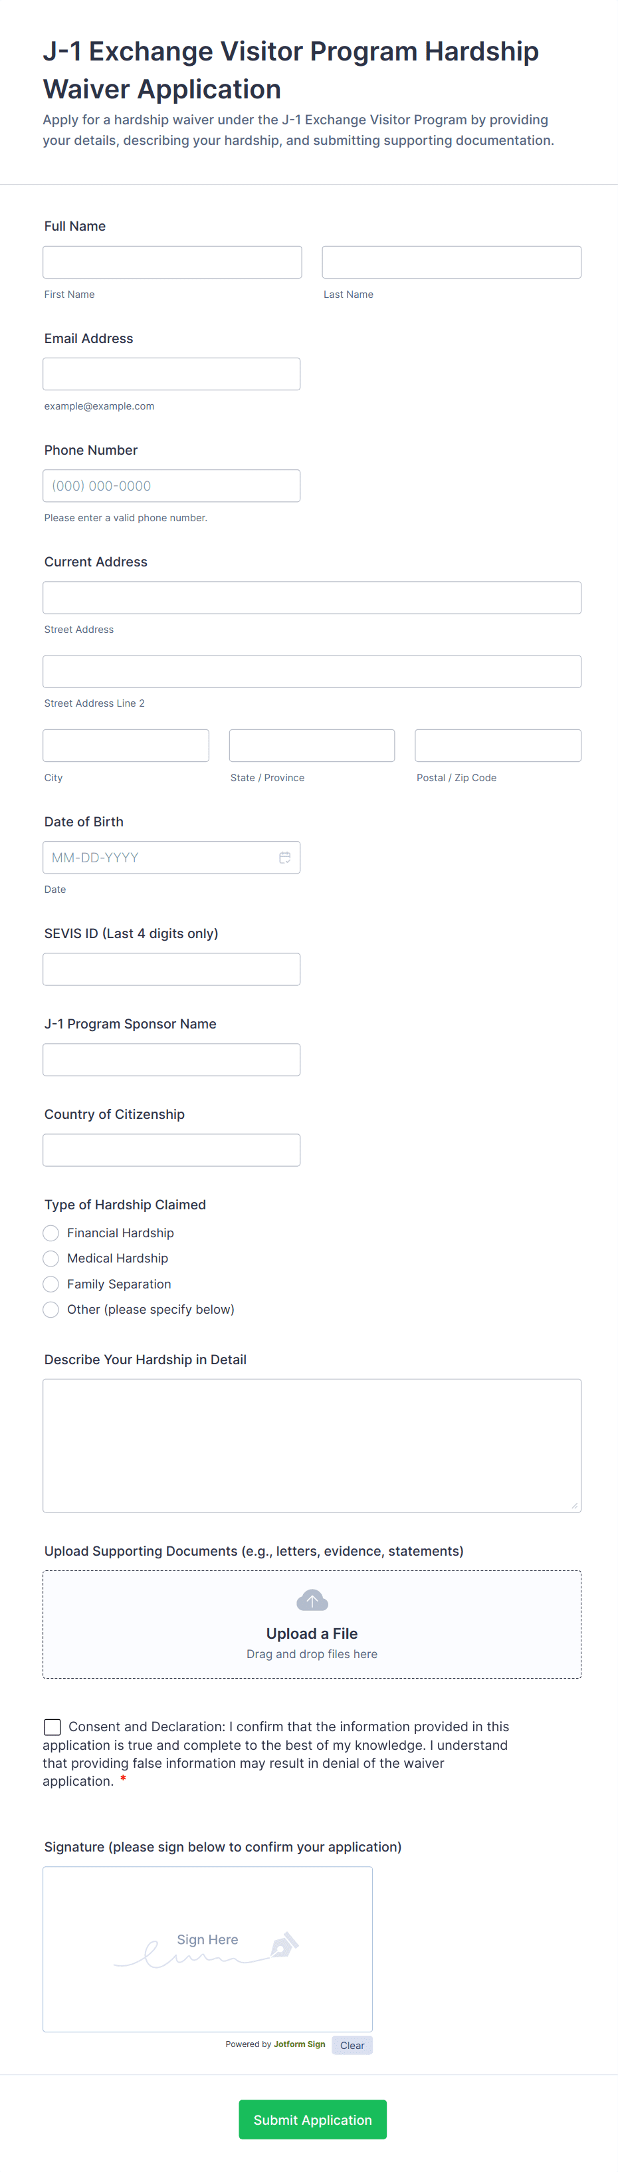Select Medical Hardship radio option
The width and height of the screenshot is (618, 2172).
(51, 1258)
